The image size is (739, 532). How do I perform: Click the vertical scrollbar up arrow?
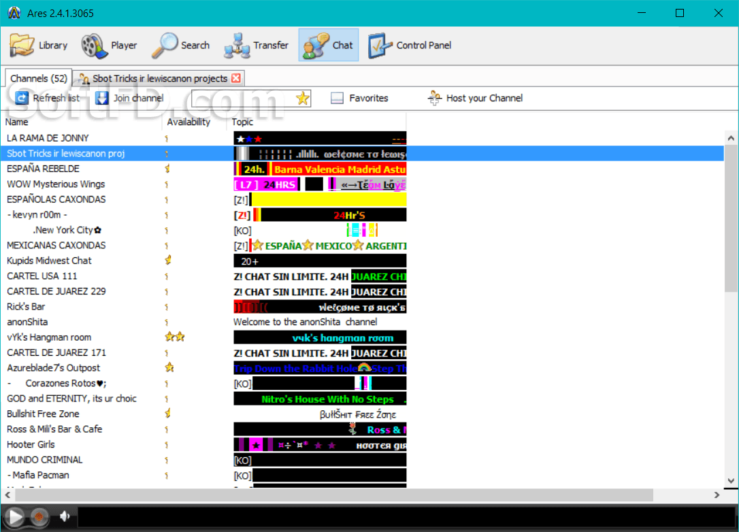(x=731, y=138)
